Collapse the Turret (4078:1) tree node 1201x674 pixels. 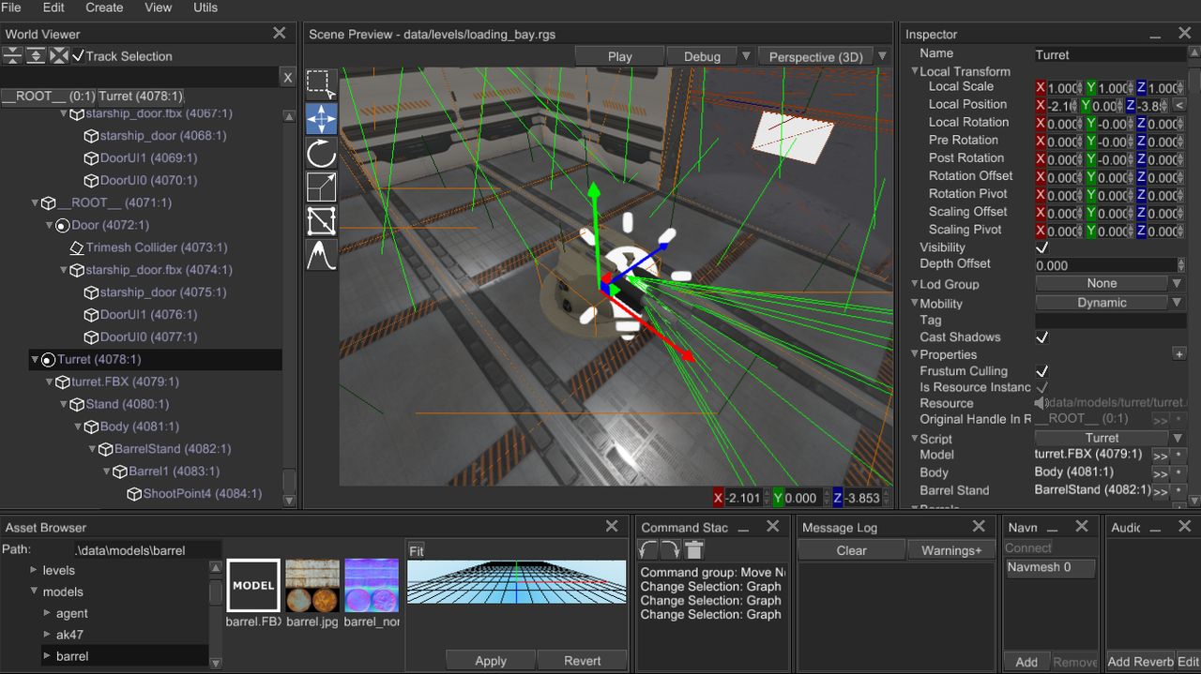[35, 360]
